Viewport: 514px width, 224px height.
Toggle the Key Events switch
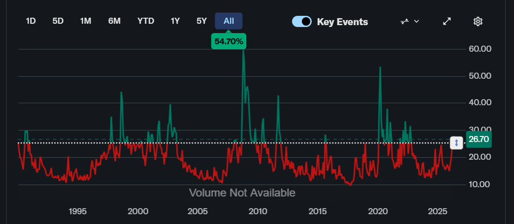point(301,21)
